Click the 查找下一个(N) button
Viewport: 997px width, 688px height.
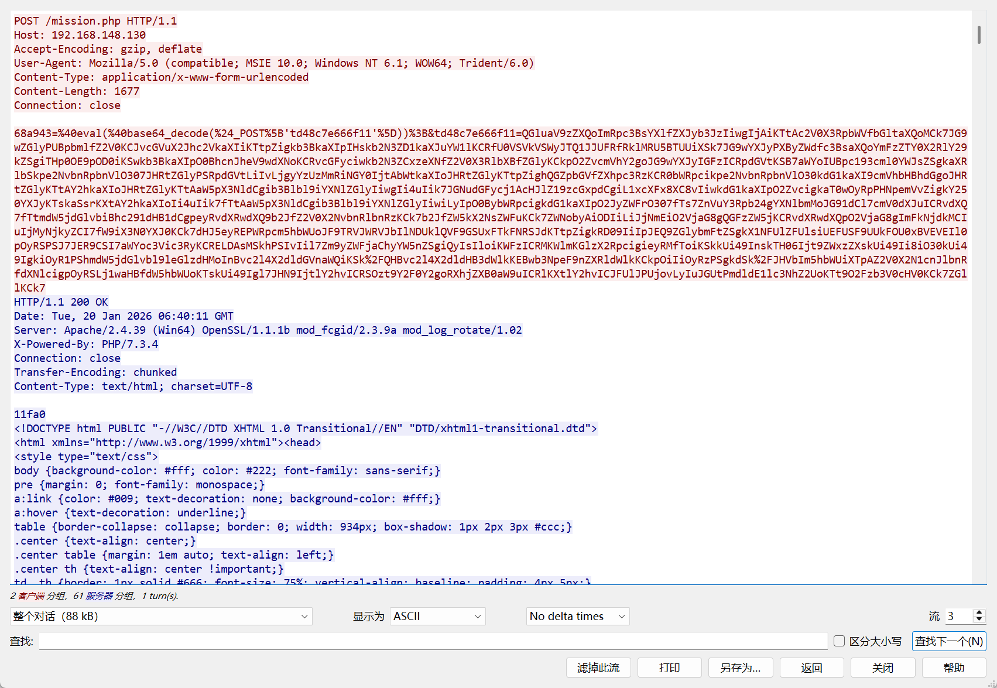pos(948,641)
